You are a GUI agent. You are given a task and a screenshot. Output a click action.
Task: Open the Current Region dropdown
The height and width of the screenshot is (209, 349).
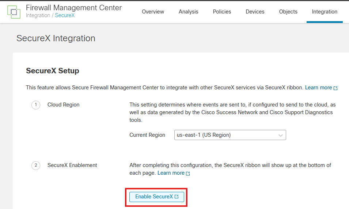[230, 135]
